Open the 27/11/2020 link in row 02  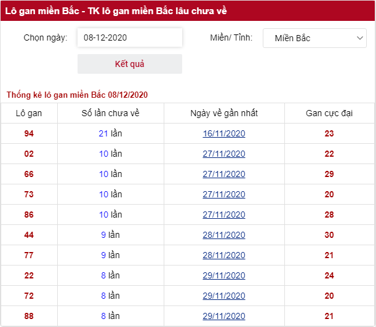(x=224, y=154)
